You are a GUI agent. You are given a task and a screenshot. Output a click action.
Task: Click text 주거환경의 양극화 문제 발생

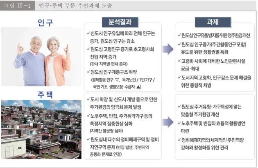click(115, 107)
